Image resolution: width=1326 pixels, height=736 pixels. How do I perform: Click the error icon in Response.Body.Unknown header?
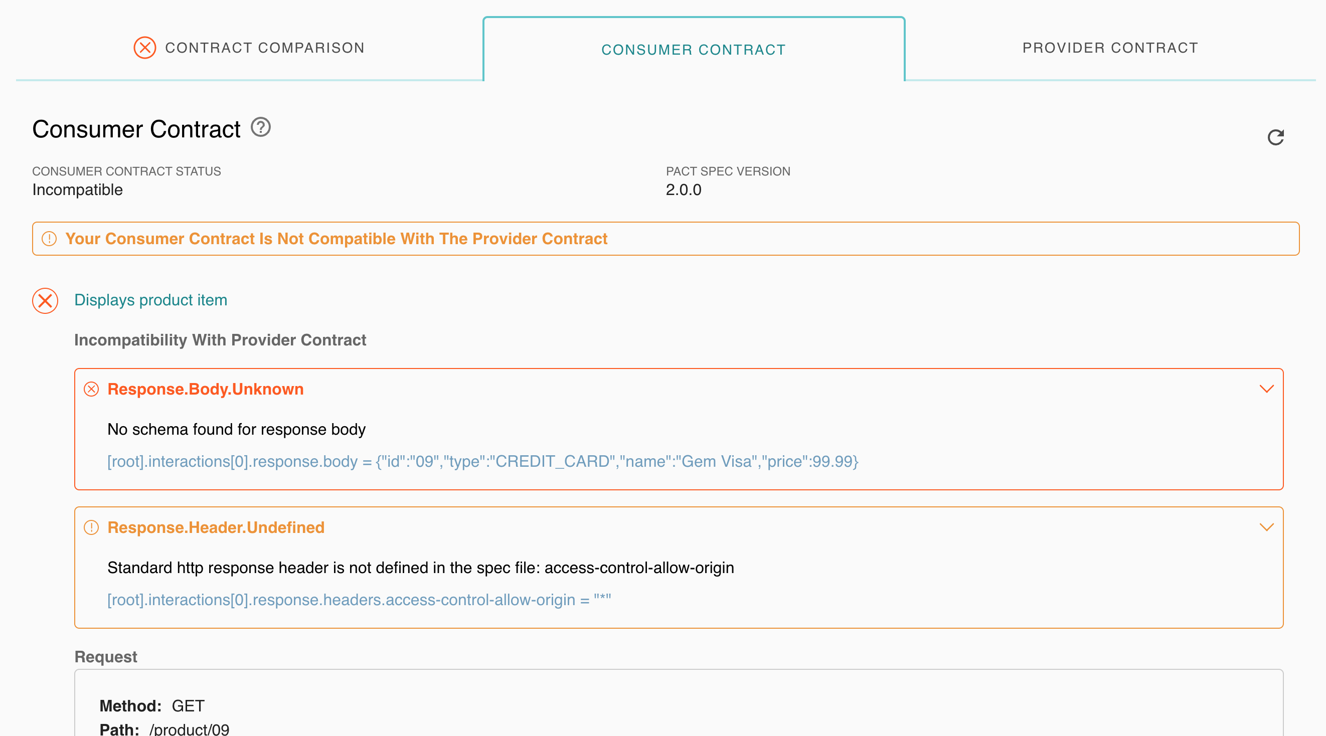92,390
